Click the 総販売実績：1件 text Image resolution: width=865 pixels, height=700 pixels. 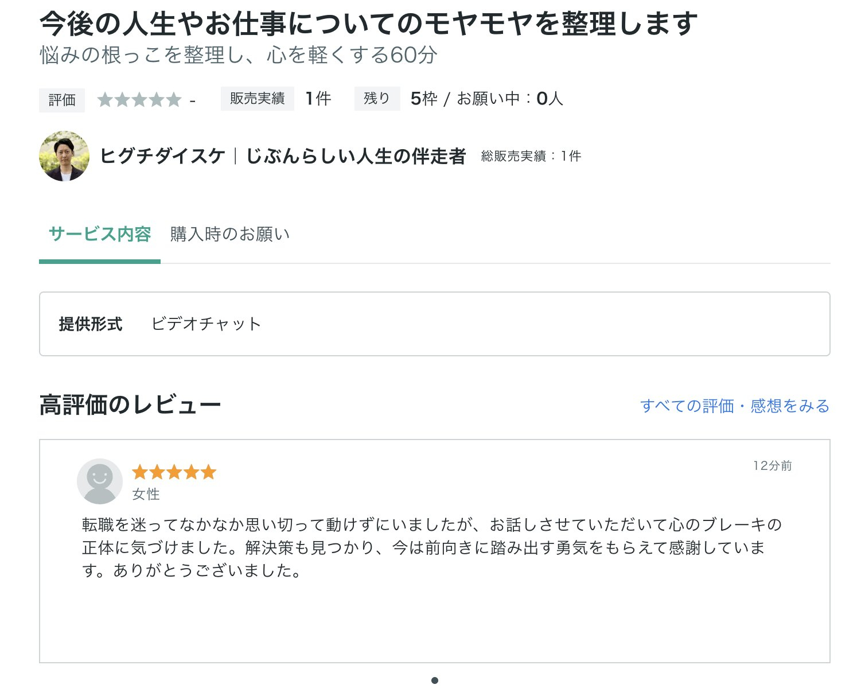tap(531, 156)
